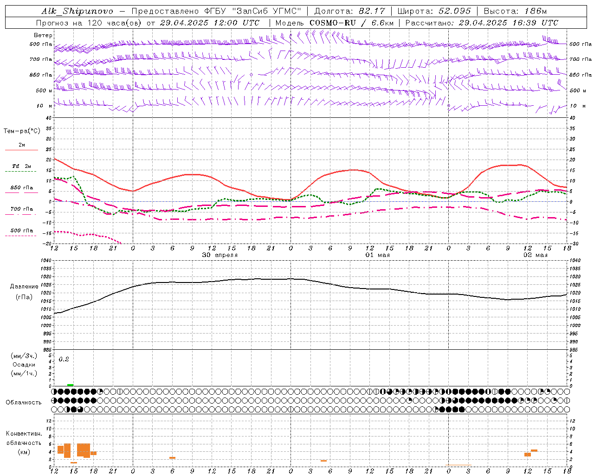The height and width of the screenshot is (475, 594).
Task: Click the line sample under 2м legend
Action: point(21,150)
